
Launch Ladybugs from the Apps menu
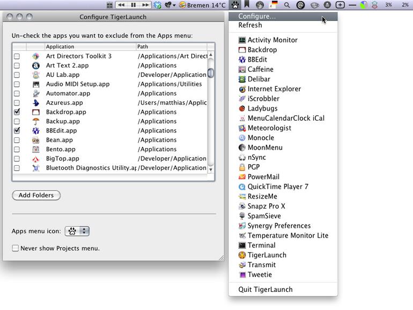click(283, 108)
